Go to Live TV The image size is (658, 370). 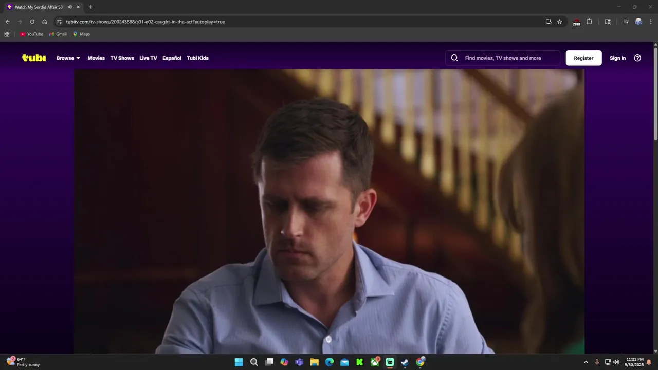point(148,58)
